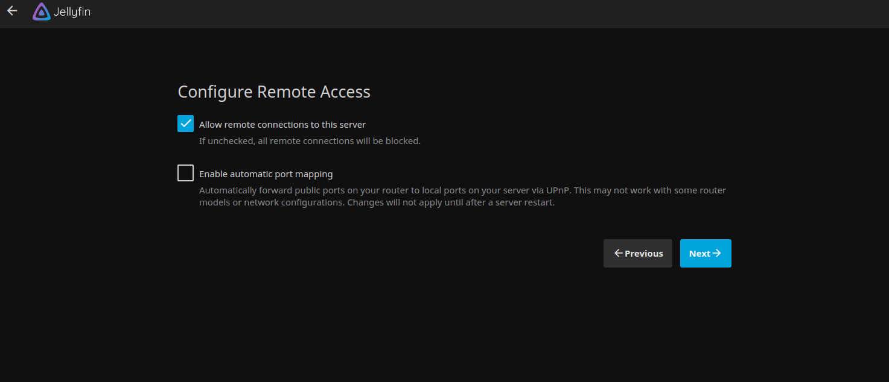Click the Jellyfin wordmark text
This screenshot has height=382, width=889.
72,12
